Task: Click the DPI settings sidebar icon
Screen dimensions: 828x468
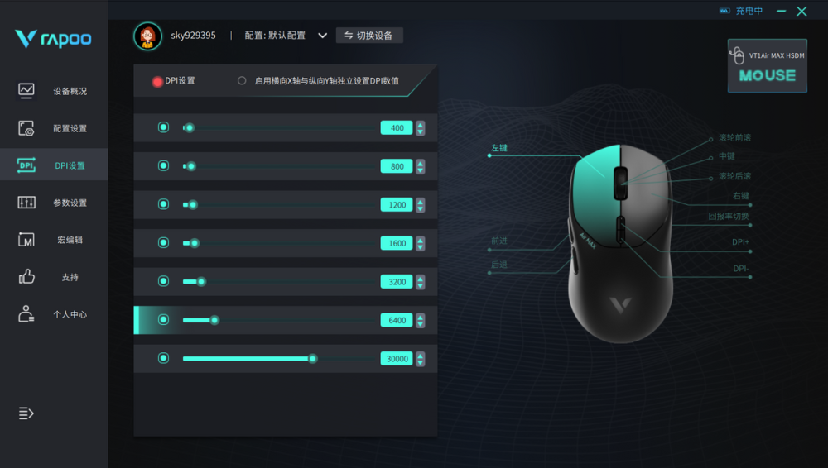Action: (x=26, y=165)
